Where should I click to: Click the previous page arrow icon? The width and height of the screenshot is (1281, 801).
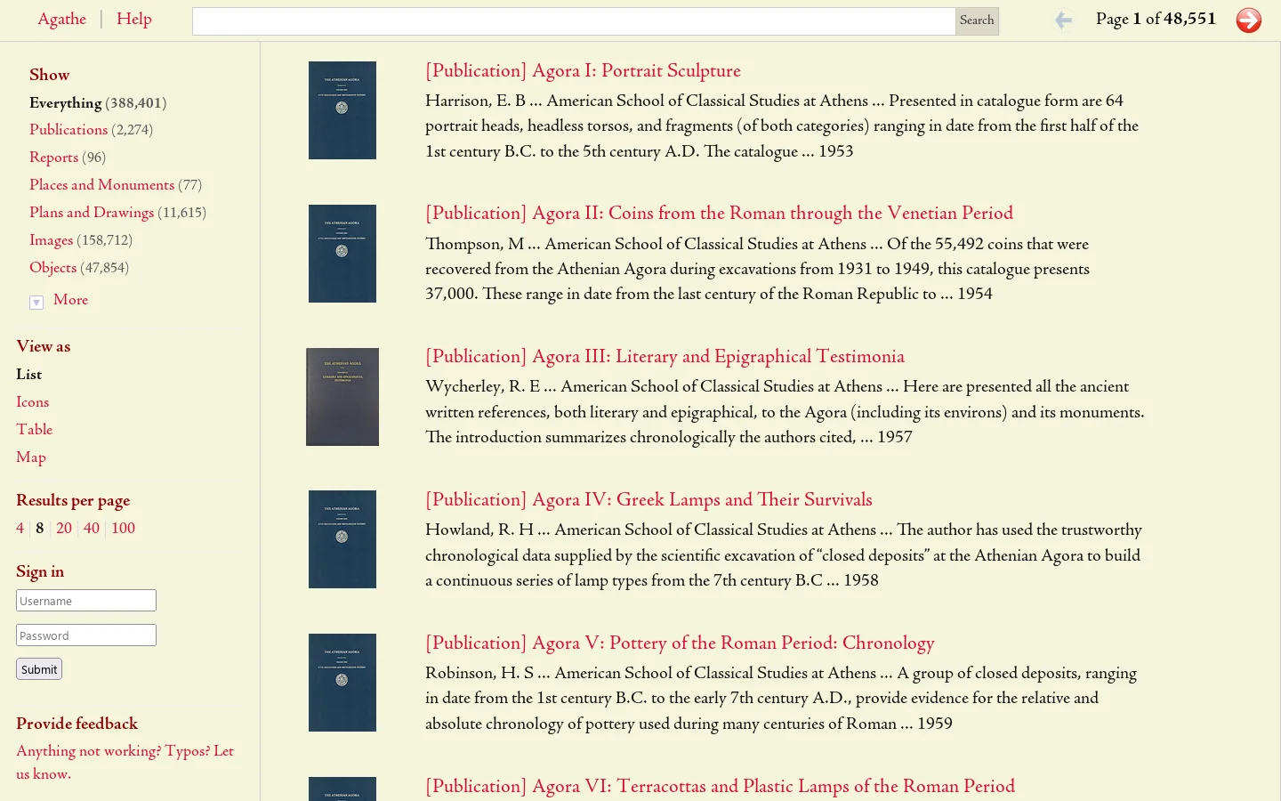pyautogui.click(x=1063, y=20)
